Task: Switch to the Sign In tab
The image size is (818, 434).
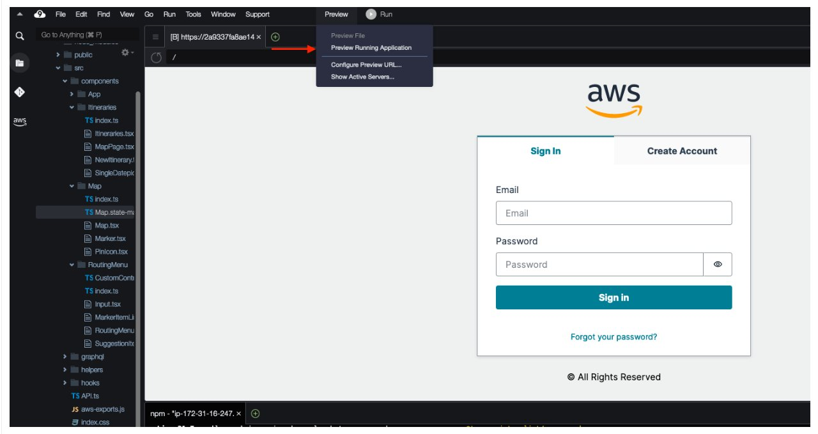Action: point(546,151)
